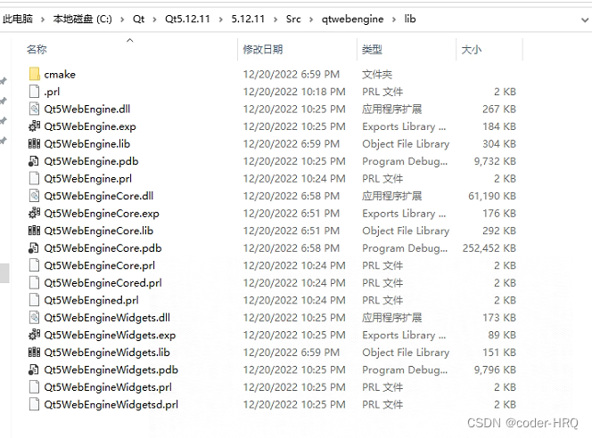Click the Qt5WebEngineWidgets.dll file icon
The height and width of the screenshot is (438, 592).
coord(35,318)
